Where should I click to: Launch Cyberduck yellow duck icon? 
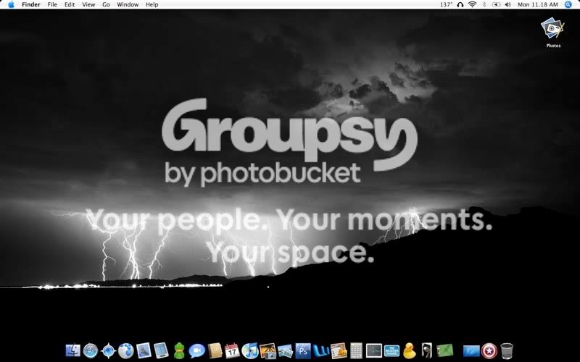click(410, 350)
